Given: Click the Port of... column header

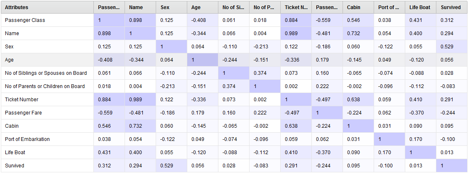Looking at the screenshot, I should click(x=389, y=7).
